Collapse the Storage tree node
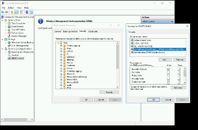Screen dimensions: 198x130 coord(2,39)
